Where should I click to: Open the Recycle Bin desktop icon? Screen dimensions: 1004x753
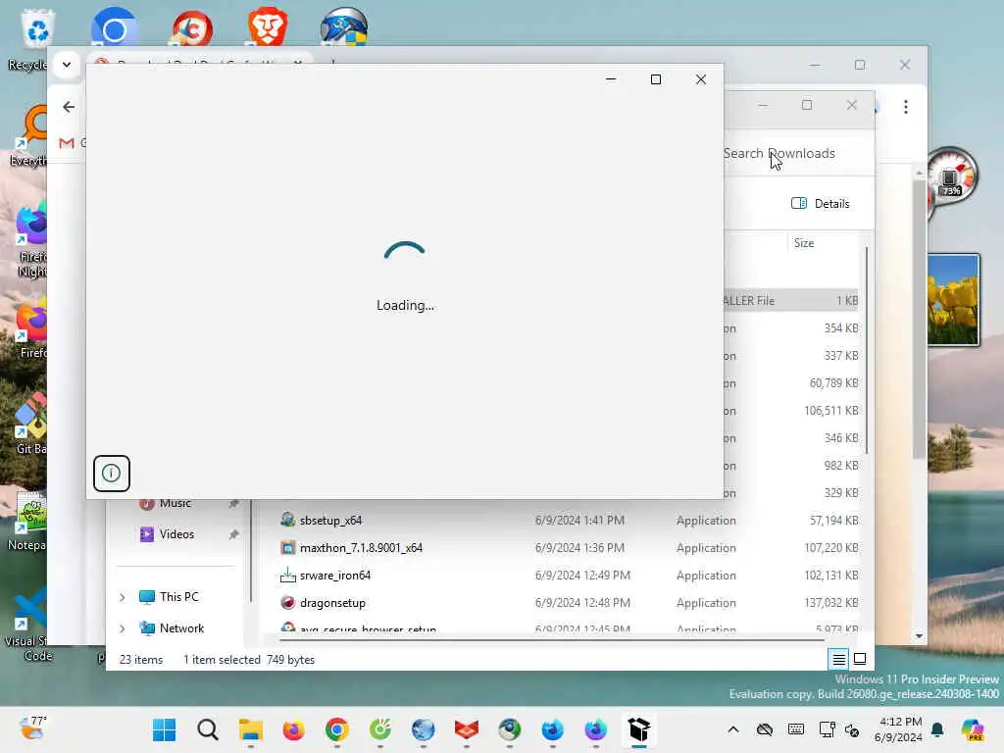point(37,38)
